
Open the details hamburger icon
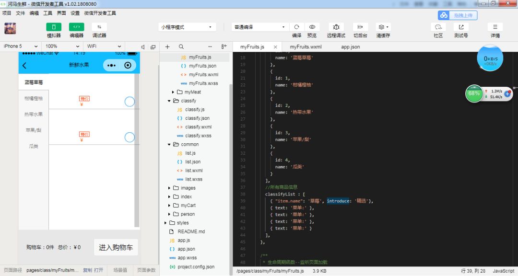pyautogui.click(x=495, y=27)
